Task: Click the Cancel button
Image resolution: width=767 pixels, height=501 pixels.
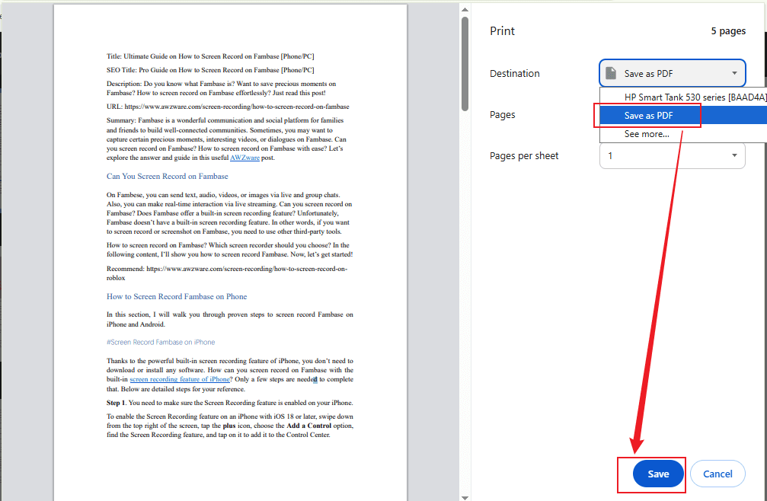Action: tap(717, 473)
